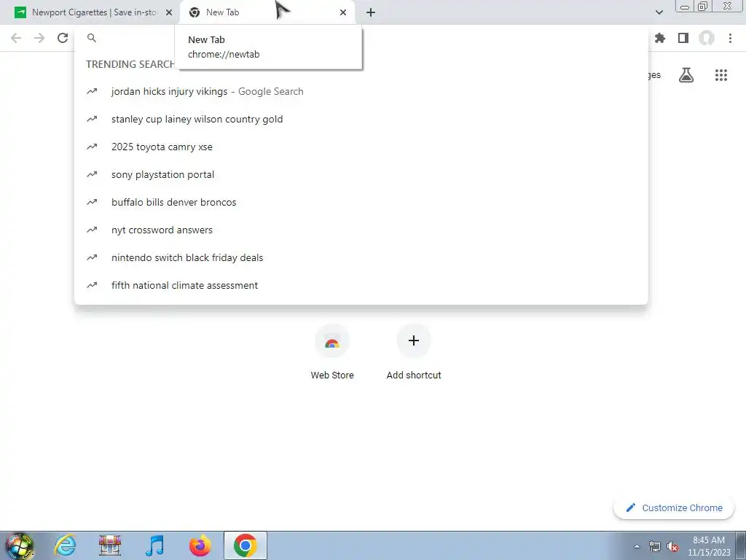Pick buffalo bills denver broncos suggestion
The width and height of the screenshot is (746, 560).
click(x=361, y=202)
